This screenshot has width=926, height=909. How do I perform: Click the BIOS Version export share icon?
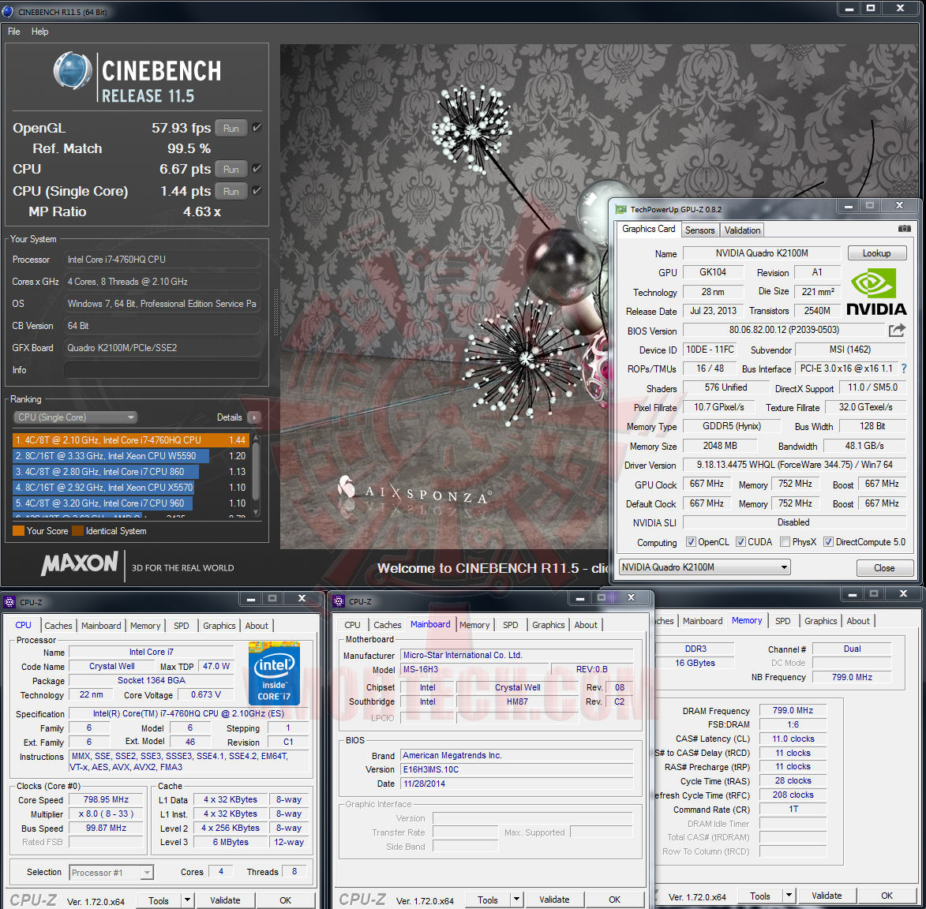(897, 330)
